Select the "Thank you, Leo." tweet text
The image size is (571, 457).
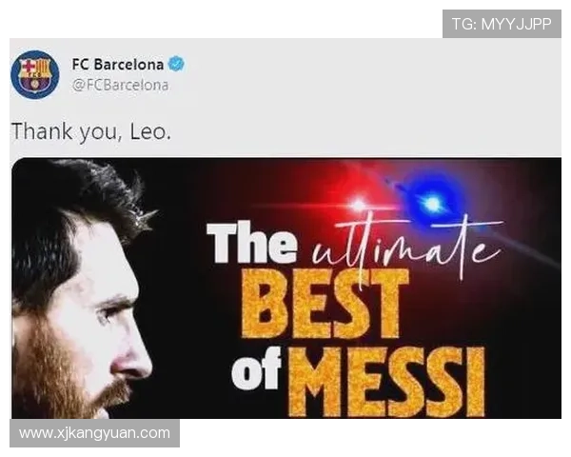[x=91, y=131]
